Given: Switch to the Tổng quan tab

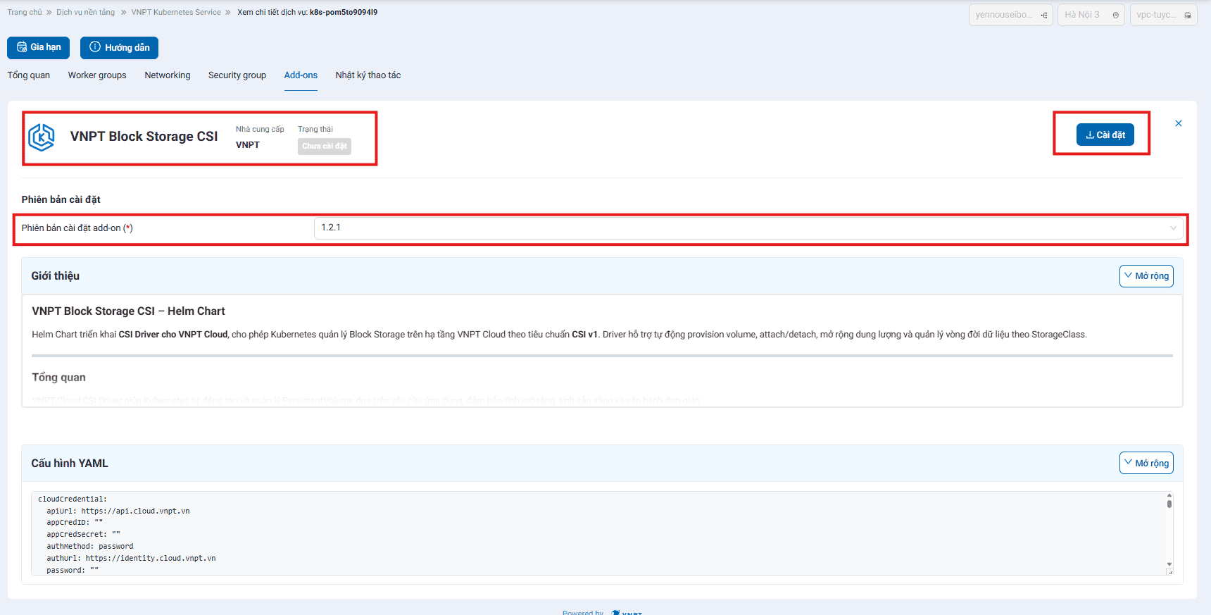Looking at the screenshot, I should [29, 75].
